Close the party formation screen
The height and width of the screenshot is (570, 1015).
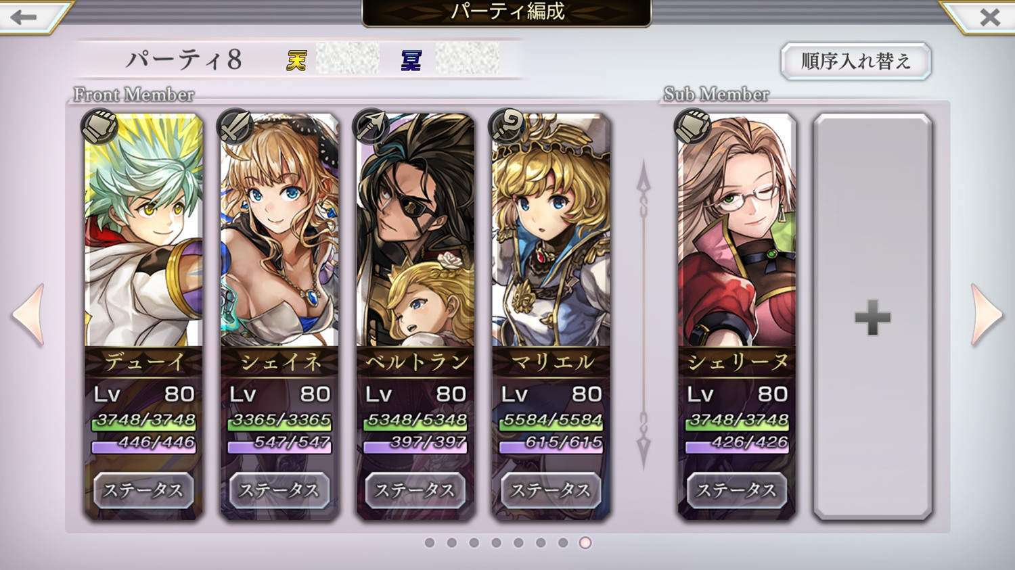[989, 17]
